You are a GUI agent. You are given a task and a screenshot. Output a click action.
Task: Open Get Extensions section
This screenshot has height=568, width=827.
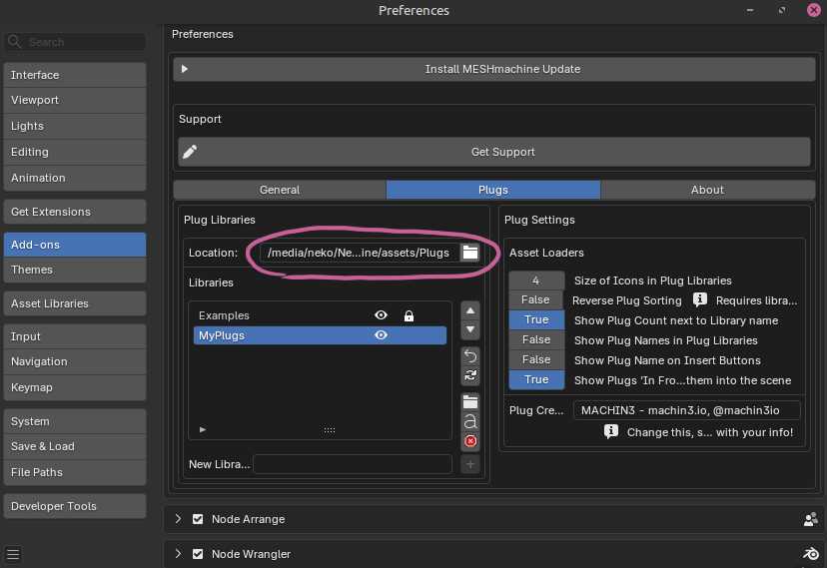75,212
